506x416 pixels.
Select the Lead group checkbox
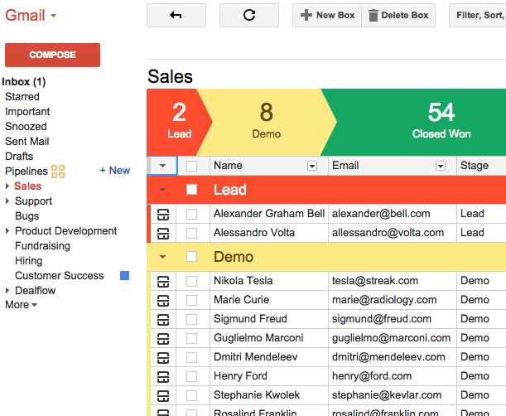[192, 190]
